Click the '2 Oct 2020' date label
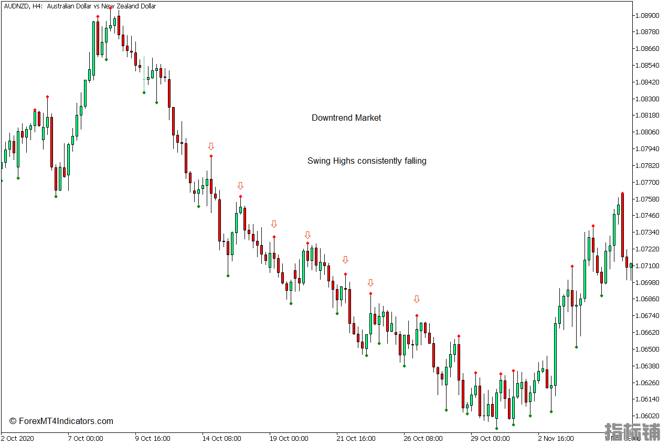 pyautogui.click(x=18, y=438)
